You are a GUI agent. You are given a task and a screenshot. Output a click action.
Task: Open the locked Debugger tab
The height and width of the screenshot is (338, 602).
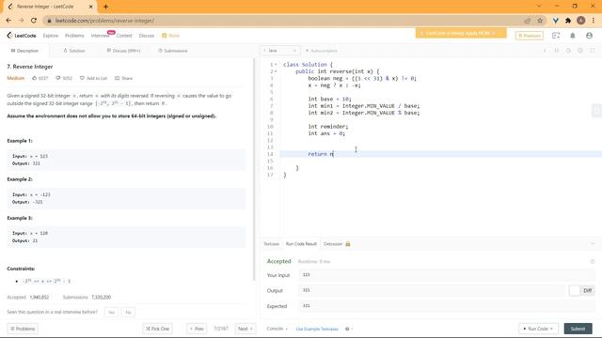(x=337, y=244)
